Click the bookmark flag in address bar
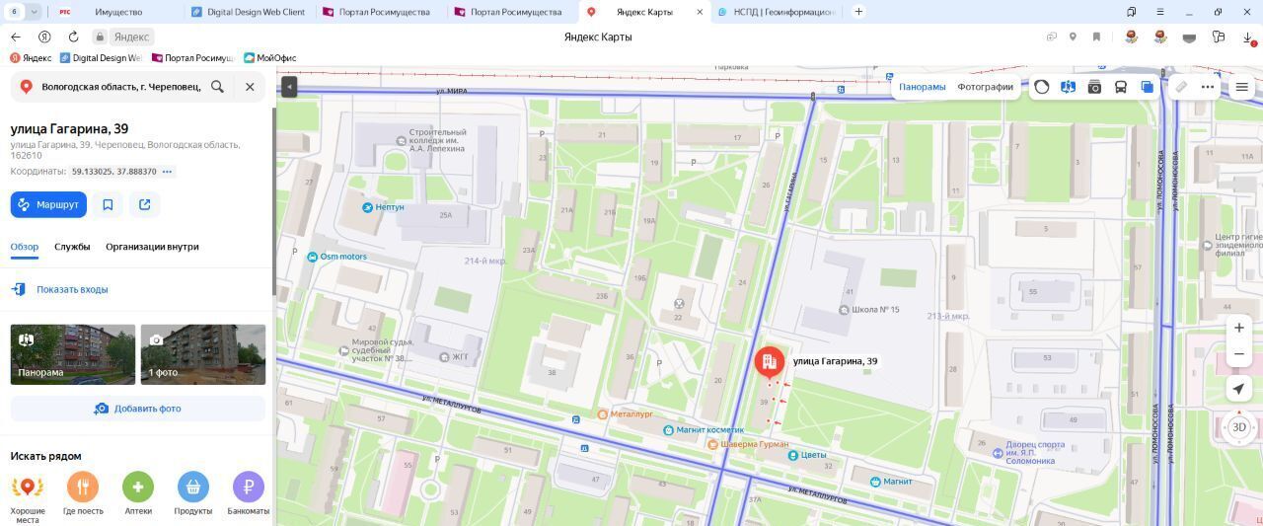This screenshot has width=1263, height=526. pos(1096,37)
